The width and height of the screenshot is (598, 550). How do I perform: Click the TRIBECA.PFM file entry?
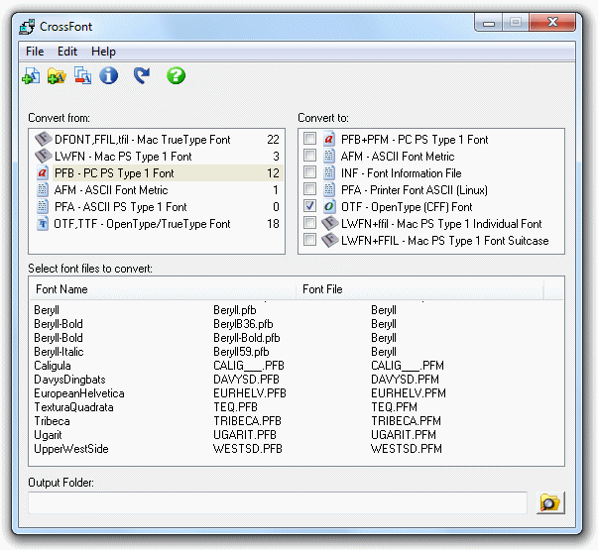coord(406,421)
